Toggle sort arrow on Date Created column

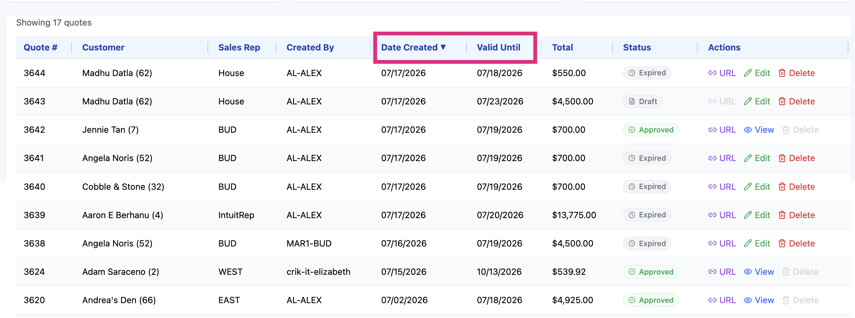443,47
